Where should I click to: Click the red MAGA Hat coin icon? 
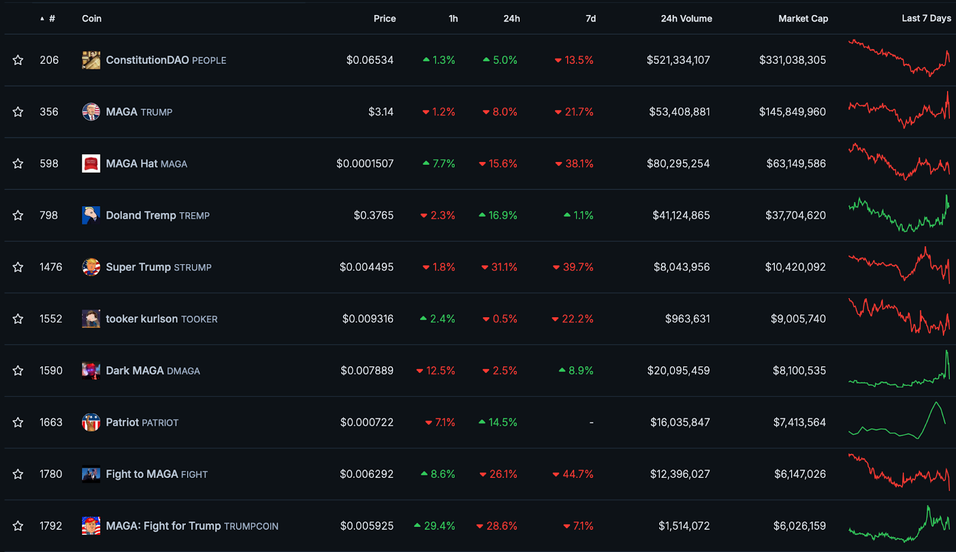tap(91, 164)
